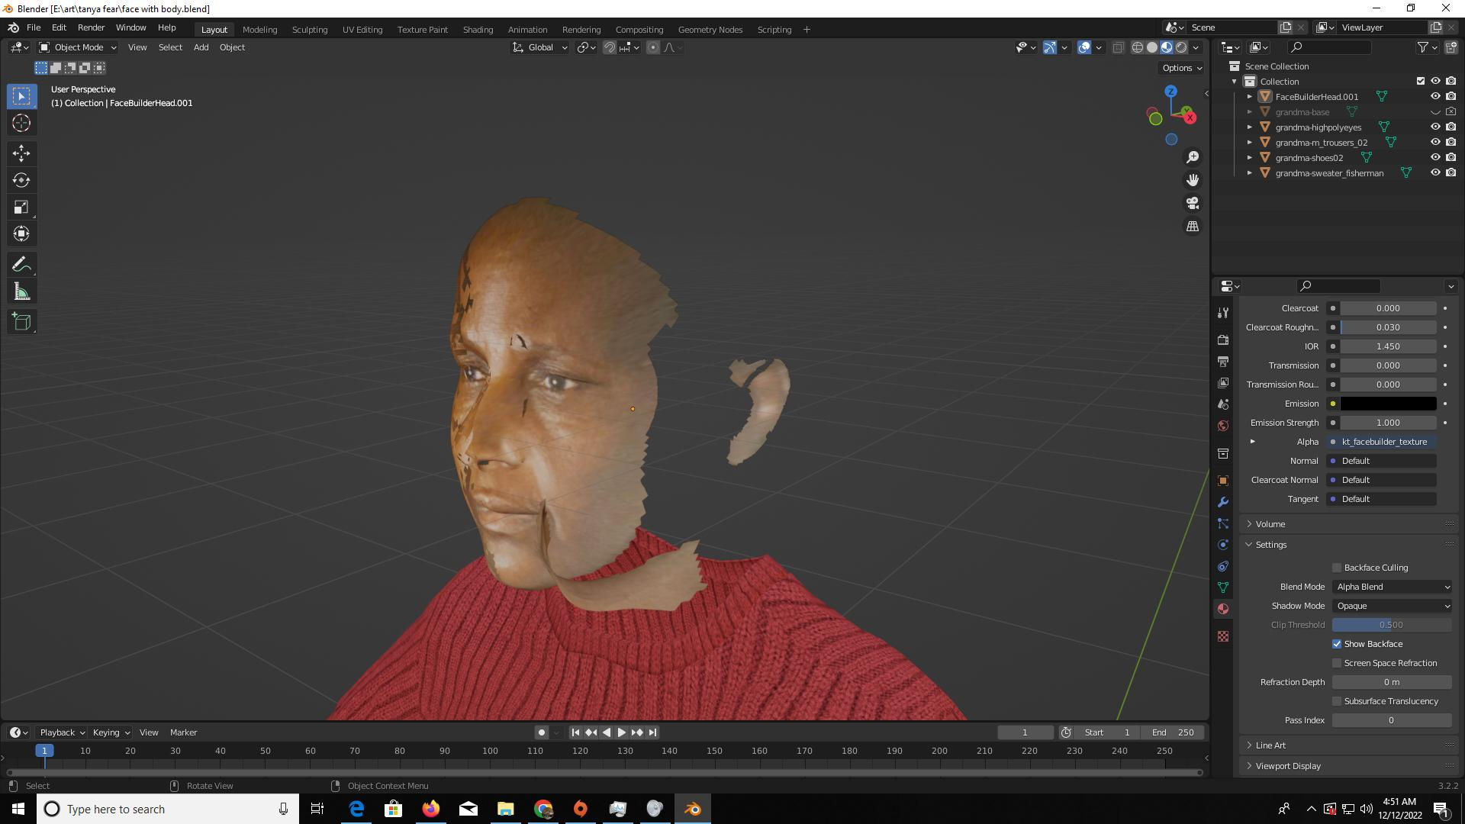This screenshot has height=824, width=1465.
Task: Switch to UV Editing workspace tab
Action: pos(362,29)
